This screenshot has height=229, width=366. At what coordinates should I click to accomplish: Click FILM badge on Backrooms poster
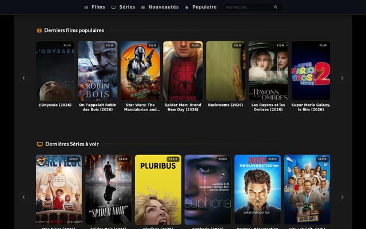pyautogui.click(x=238, y=45)
